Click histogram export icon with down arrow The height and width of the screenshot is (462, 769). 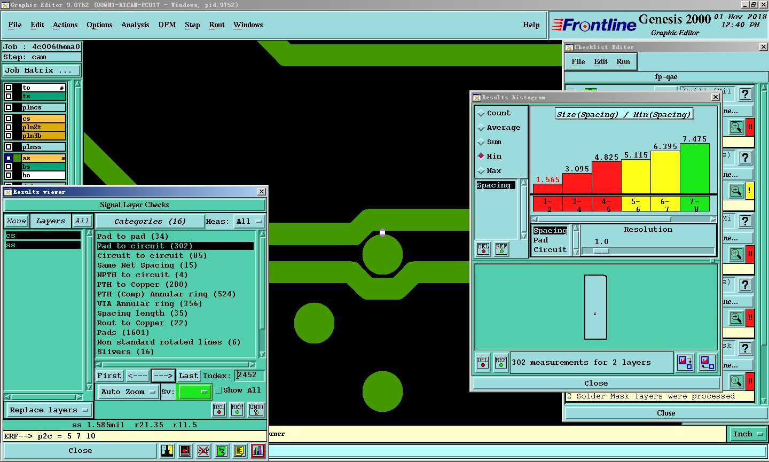[685, 363]
